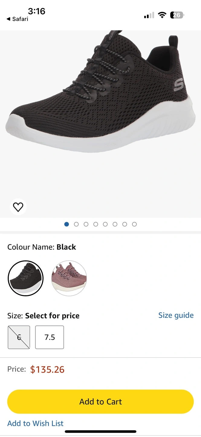The width and height of the screenshot is (201, 437).
Task: Tap the Wi-Fi status icon
Action: coord(162,15)
